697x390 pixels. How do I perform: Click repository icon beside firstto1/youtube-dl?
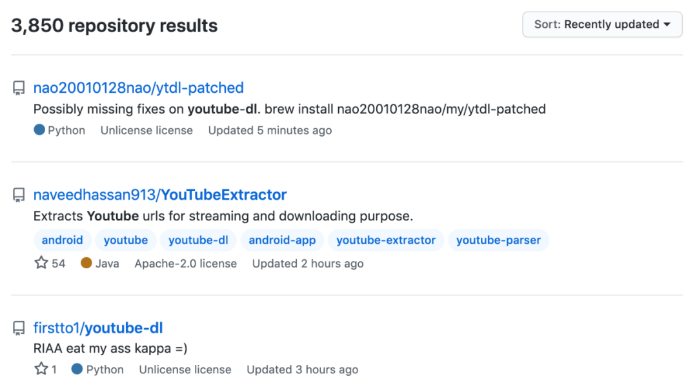(x=19, y=329)
